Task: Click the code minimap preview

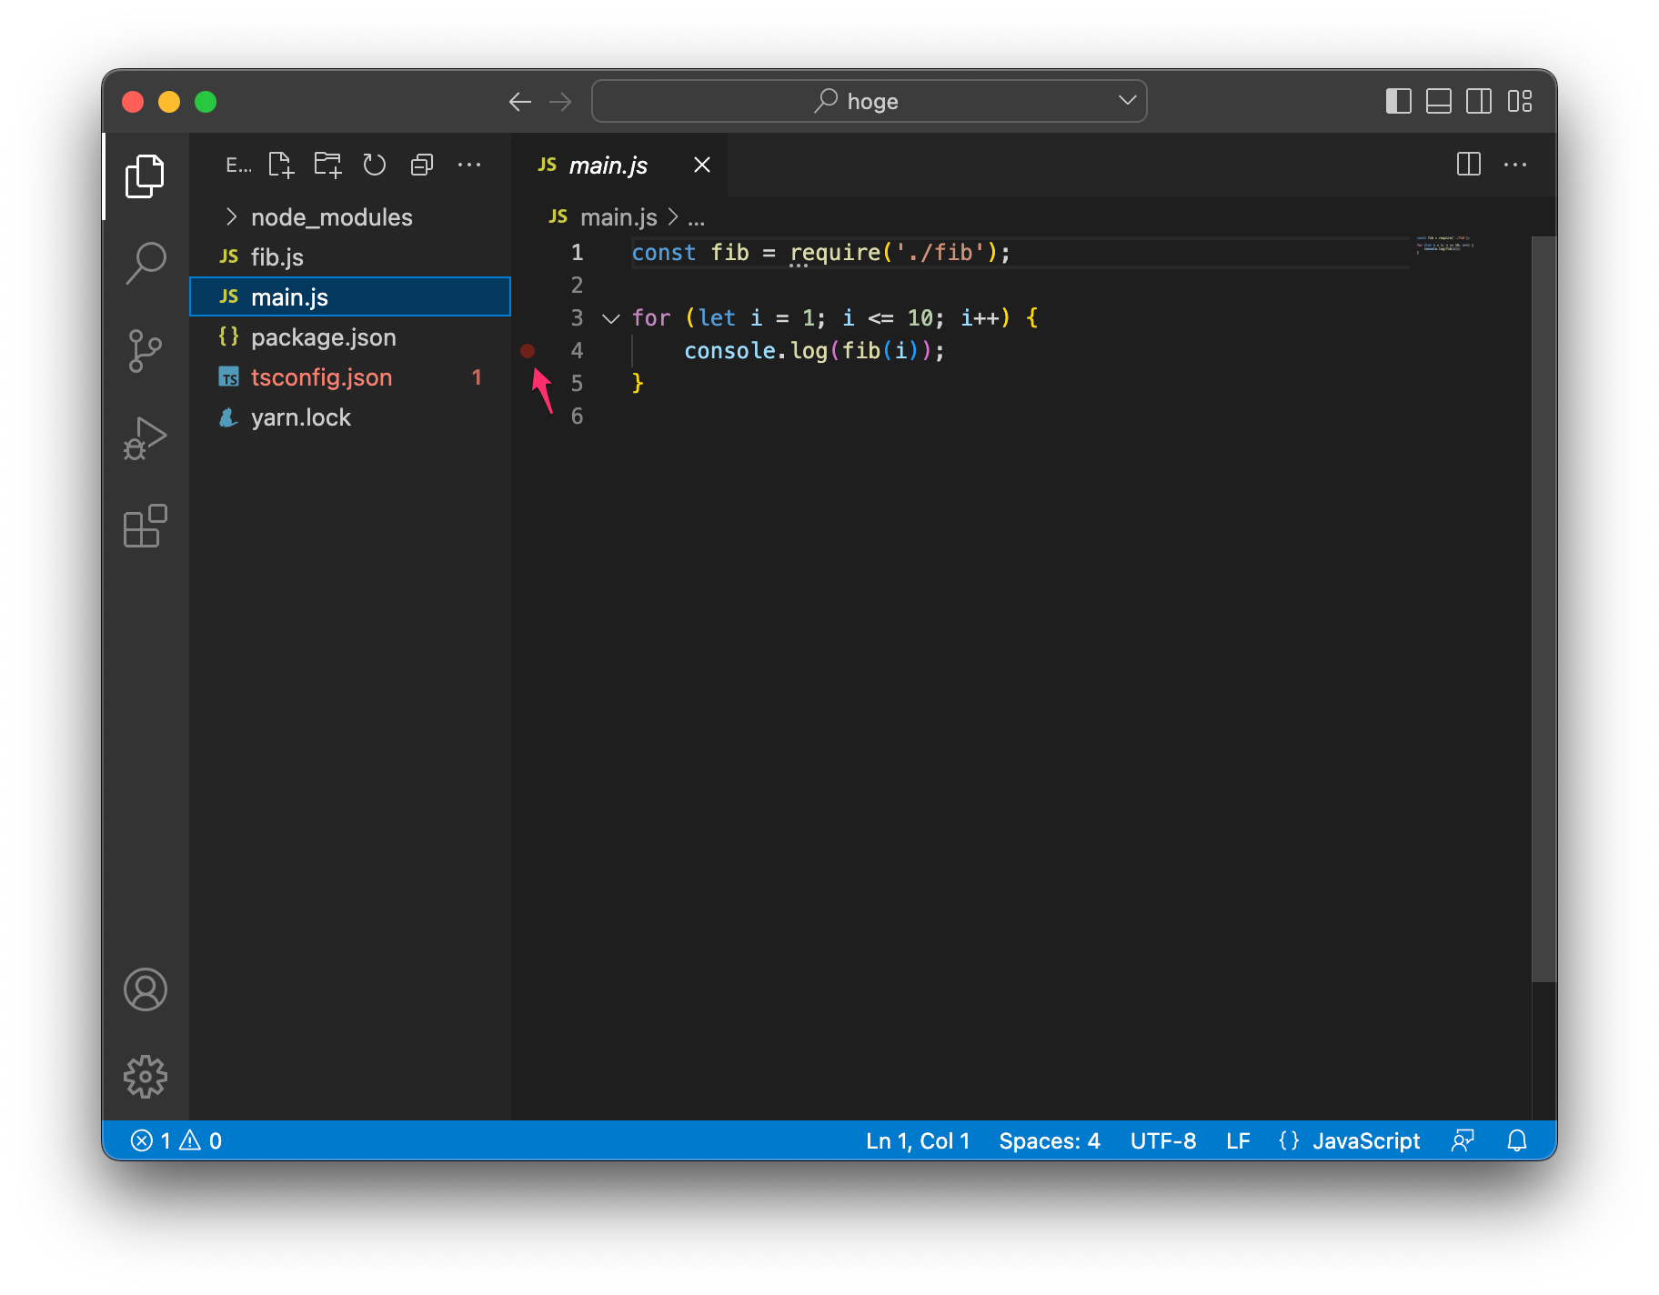Action: point(1444,244)
